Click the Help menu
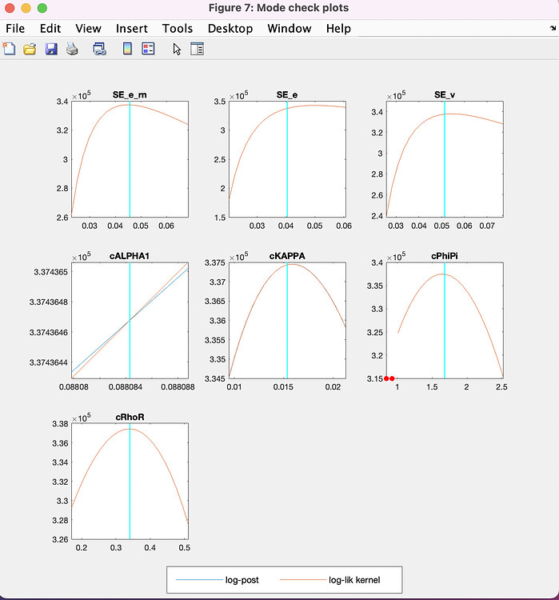 pos(338,28)
